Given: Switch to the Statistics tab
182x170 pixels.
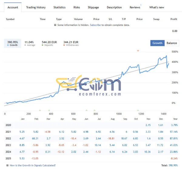Looking at the screenshot, I should click(59, 7).
